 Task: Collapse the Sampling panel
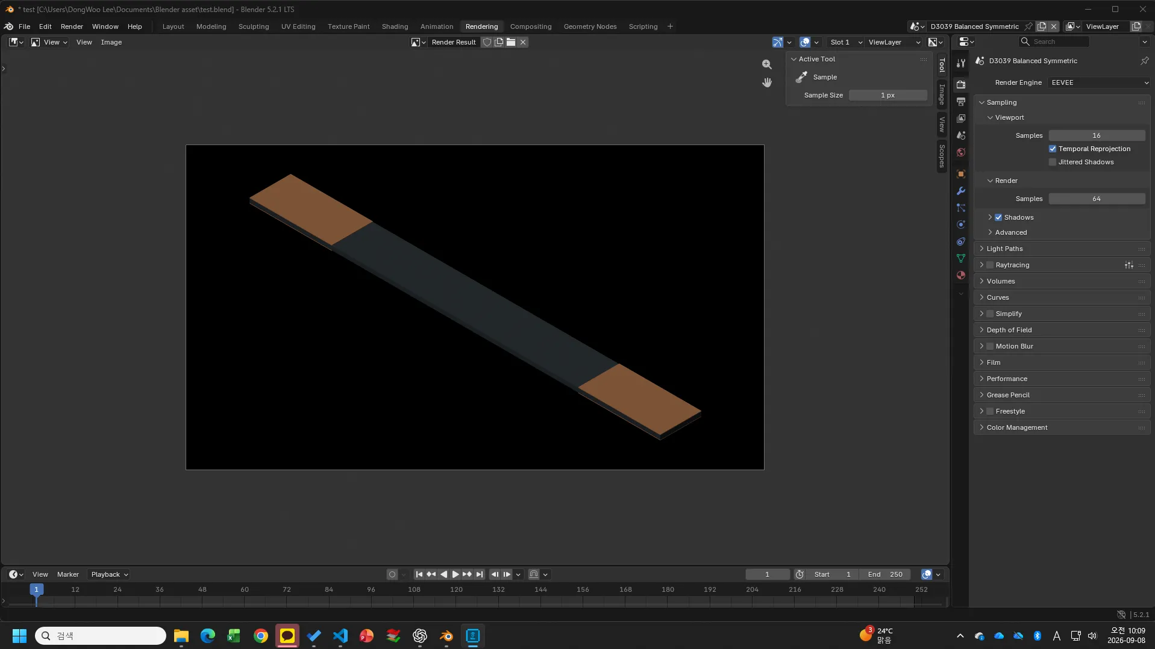[1062, 102]
